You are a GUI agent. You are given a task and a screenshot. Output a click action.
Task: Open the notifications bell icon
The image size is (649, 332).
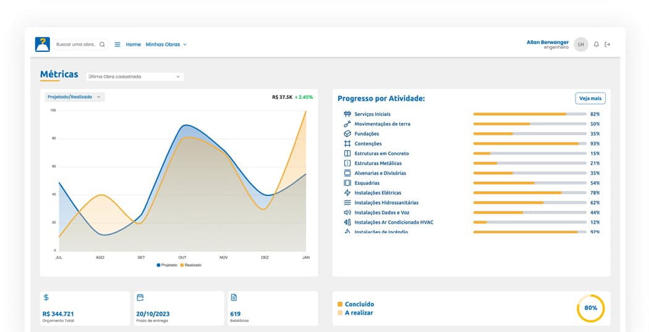pyautogui.click(x=596, y=45)
